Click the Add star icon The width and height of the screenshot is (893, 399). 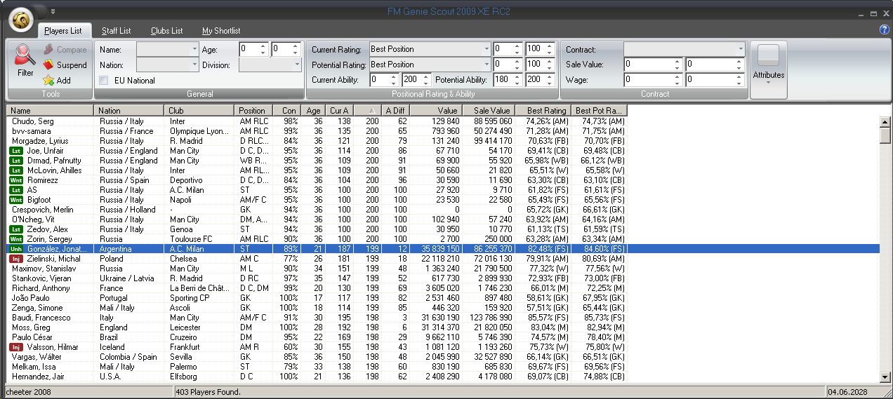48,81
